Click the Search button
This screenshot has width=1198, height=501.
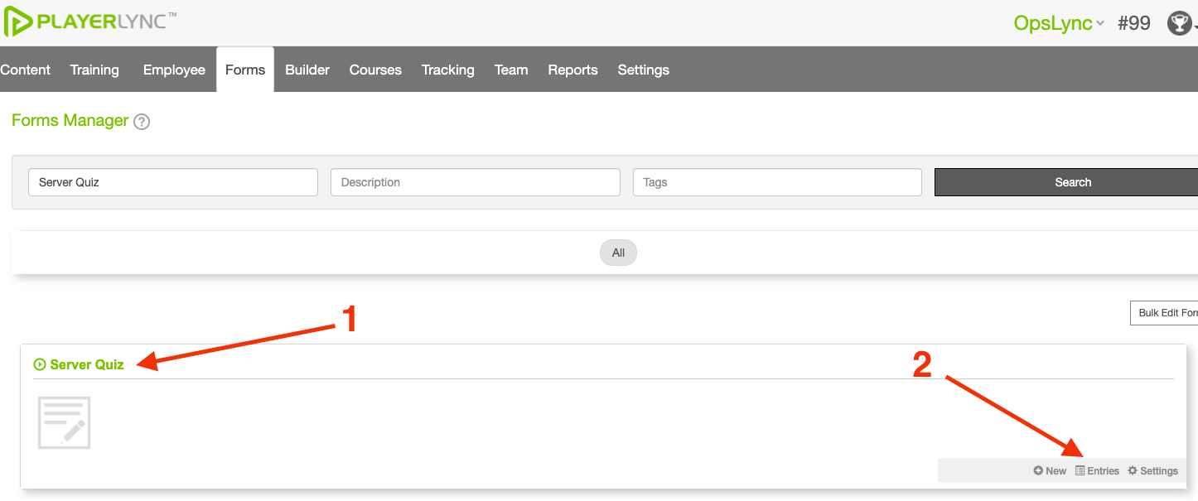[1066, 182]
